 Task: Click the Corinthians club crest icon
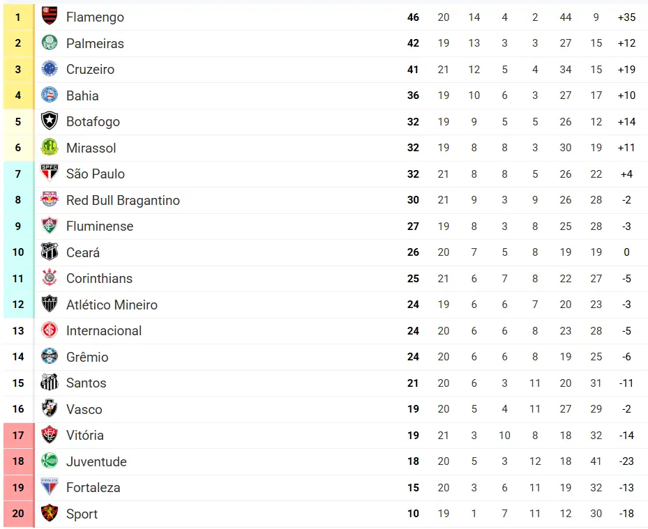50,278
